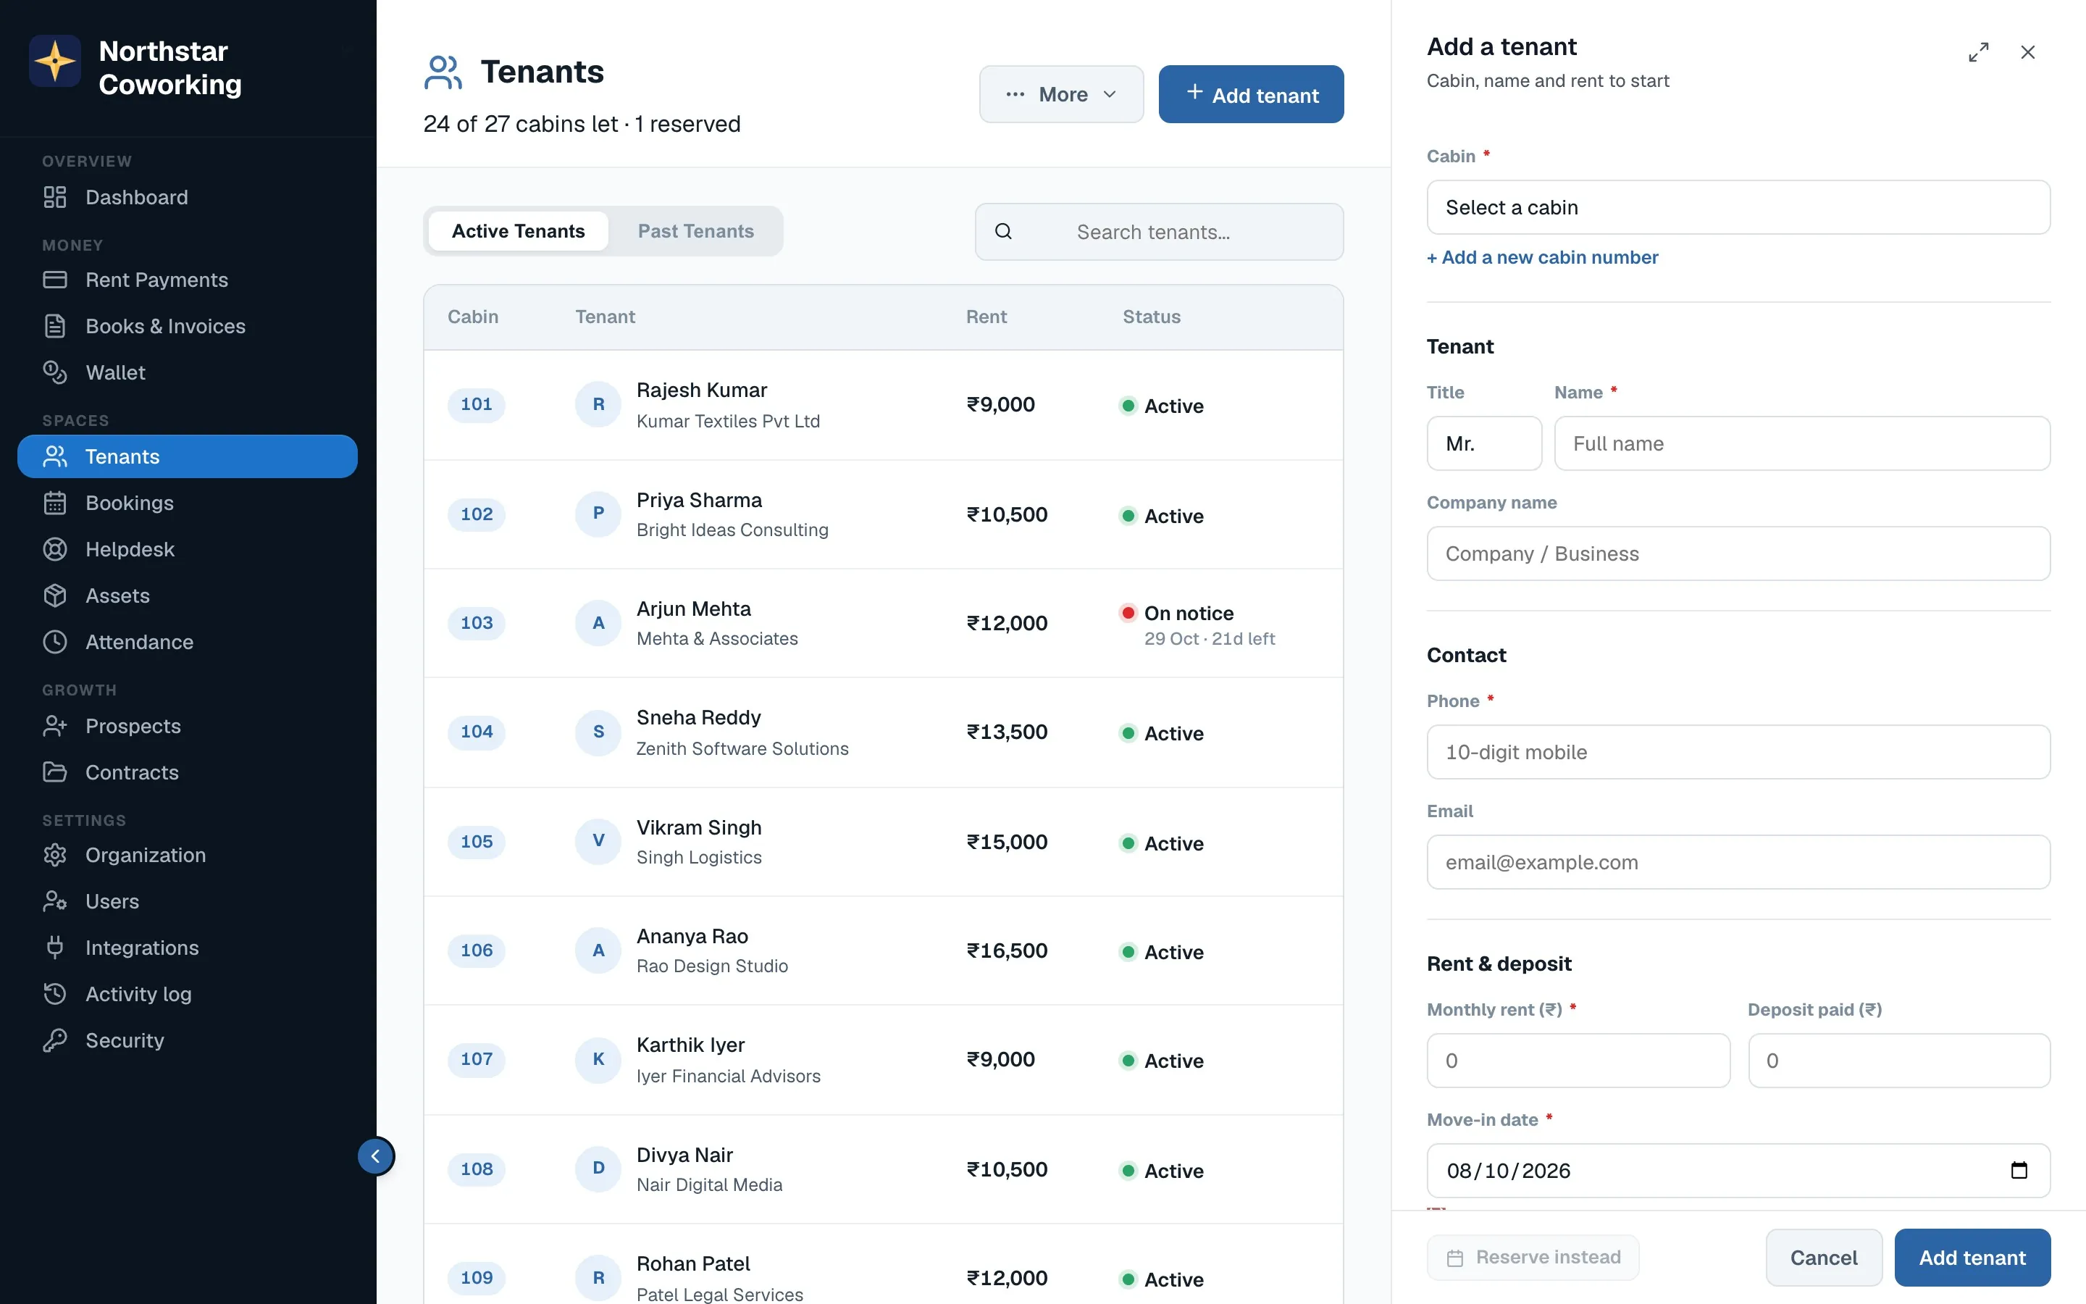
Task: Click the Assets box icon
Action: click(55, 596)
